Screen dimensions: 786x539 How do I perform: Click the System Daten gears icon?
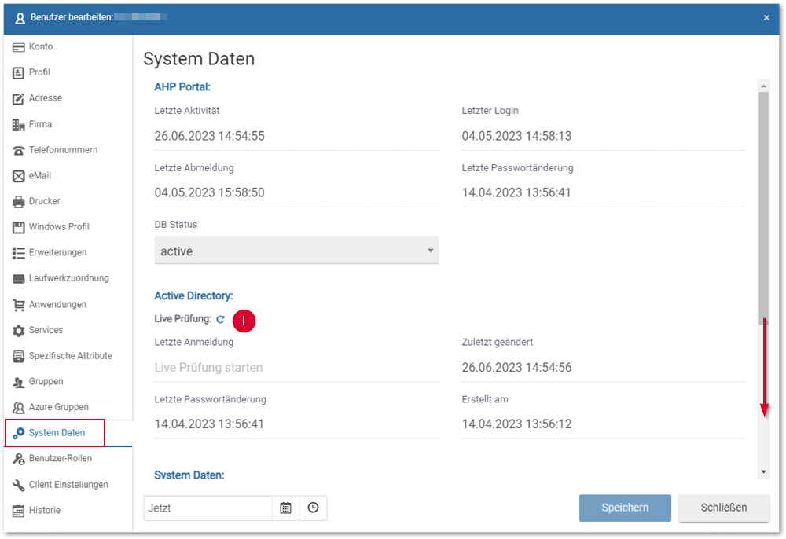click(x=19, y=433)
